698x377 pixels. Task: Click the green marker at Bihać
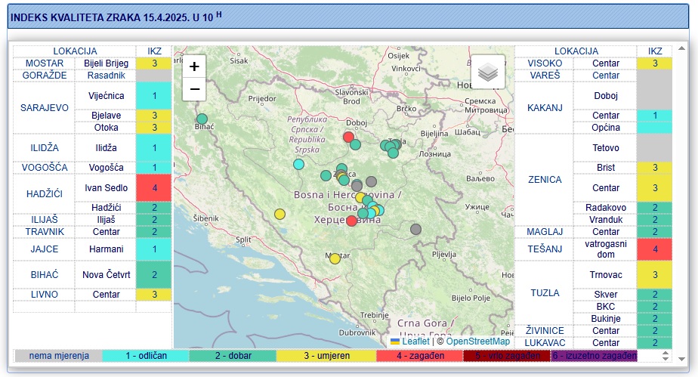tap(202, 119)
